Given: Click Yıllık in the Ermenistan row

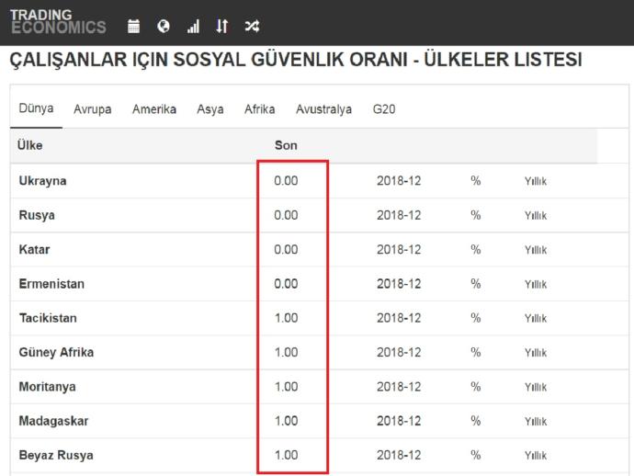Looking at the screenshot, I should (536, 284).
